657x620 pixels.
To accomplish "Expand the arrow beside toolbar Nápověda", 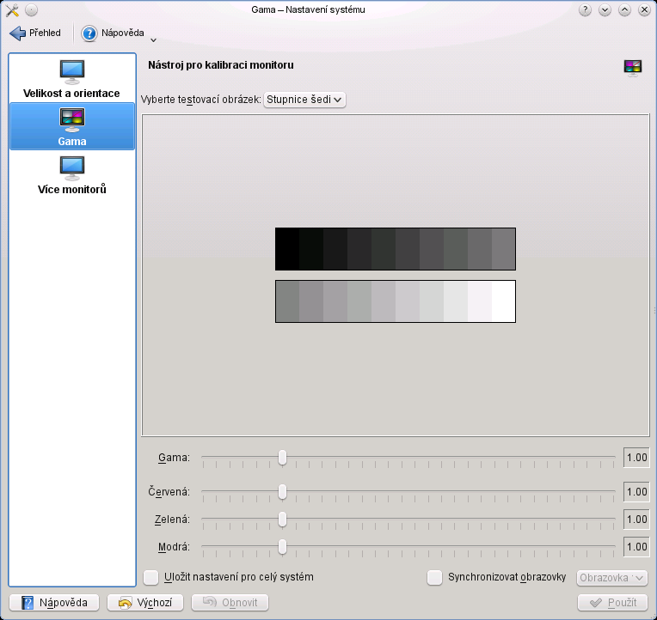I will pos(153,40).
